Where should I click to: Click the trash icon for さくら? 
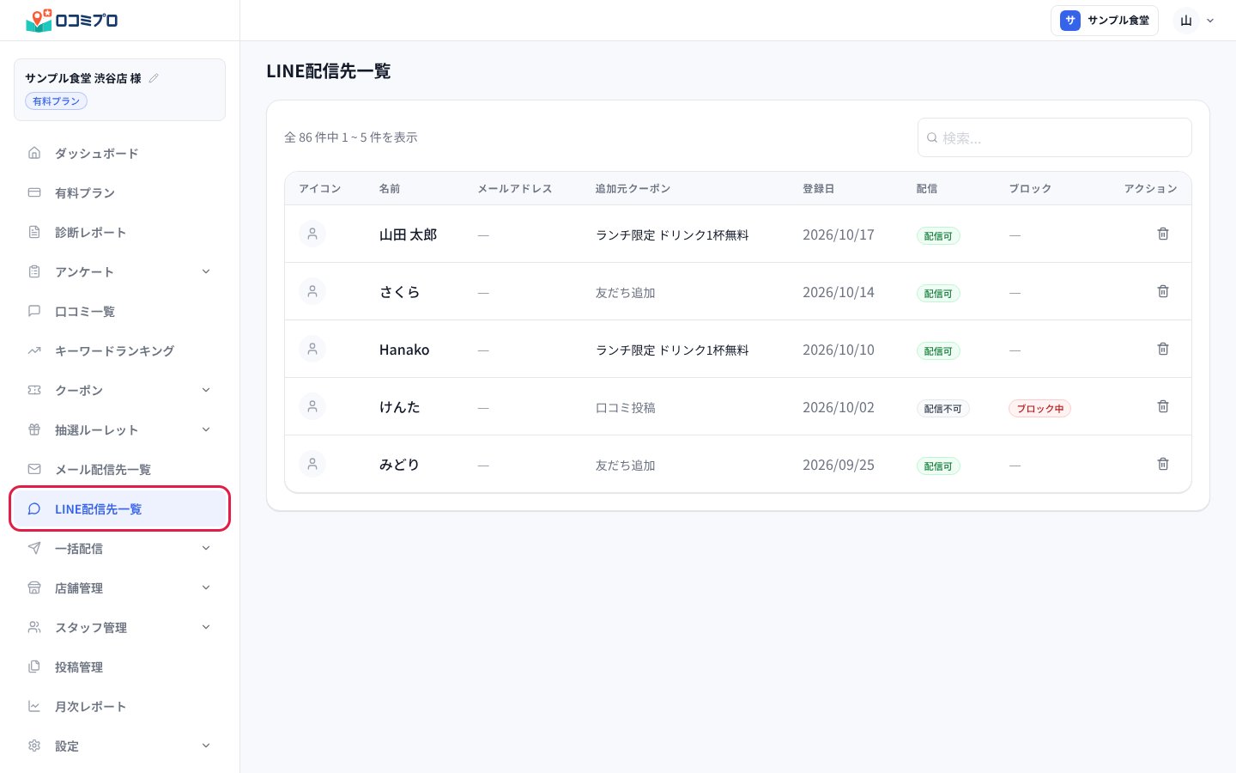pyautogui.click(x=1163, y=291)
